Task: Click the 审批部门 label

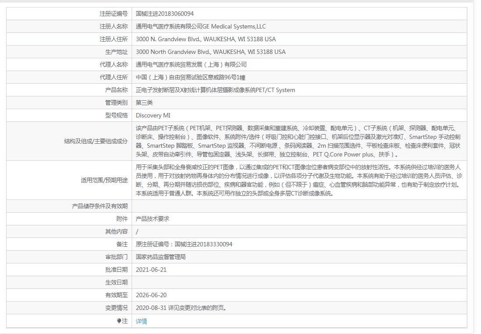Action: pos(116,257)
